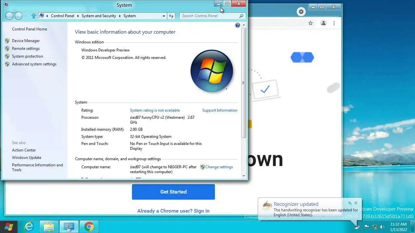Bookmark page with Chrome star icon
This screenshot has width=415, height=233.
311,23
